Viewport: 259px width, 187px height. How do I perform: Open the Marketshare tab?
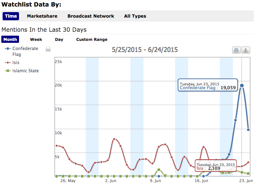(x=42, y=16)
